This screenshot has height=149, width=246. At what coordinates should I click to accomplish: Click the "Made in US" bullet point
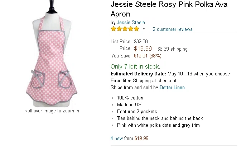point(129,104)
